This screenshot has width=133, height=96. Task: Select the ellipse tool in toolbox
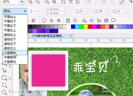click(4, 85)
